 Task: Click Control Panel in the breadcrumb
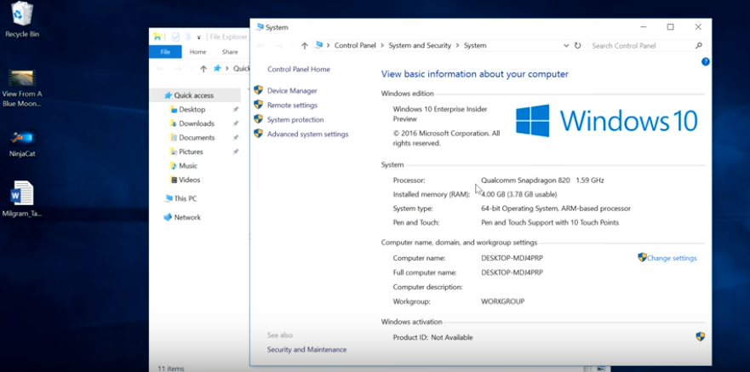tap(355, 45)
